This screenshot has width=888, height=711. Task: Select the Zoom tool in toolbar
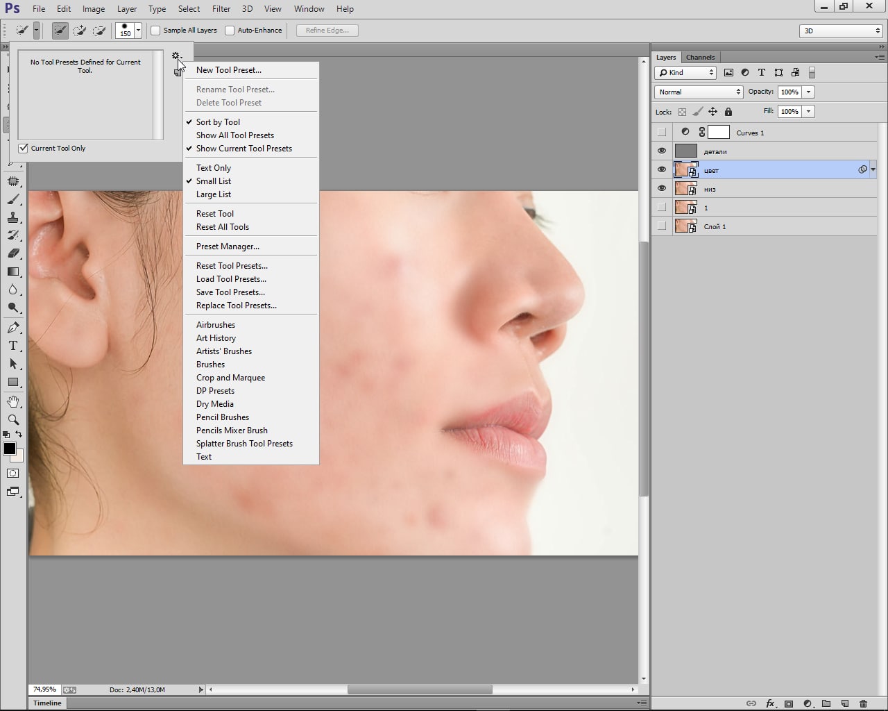pos(13,420)
